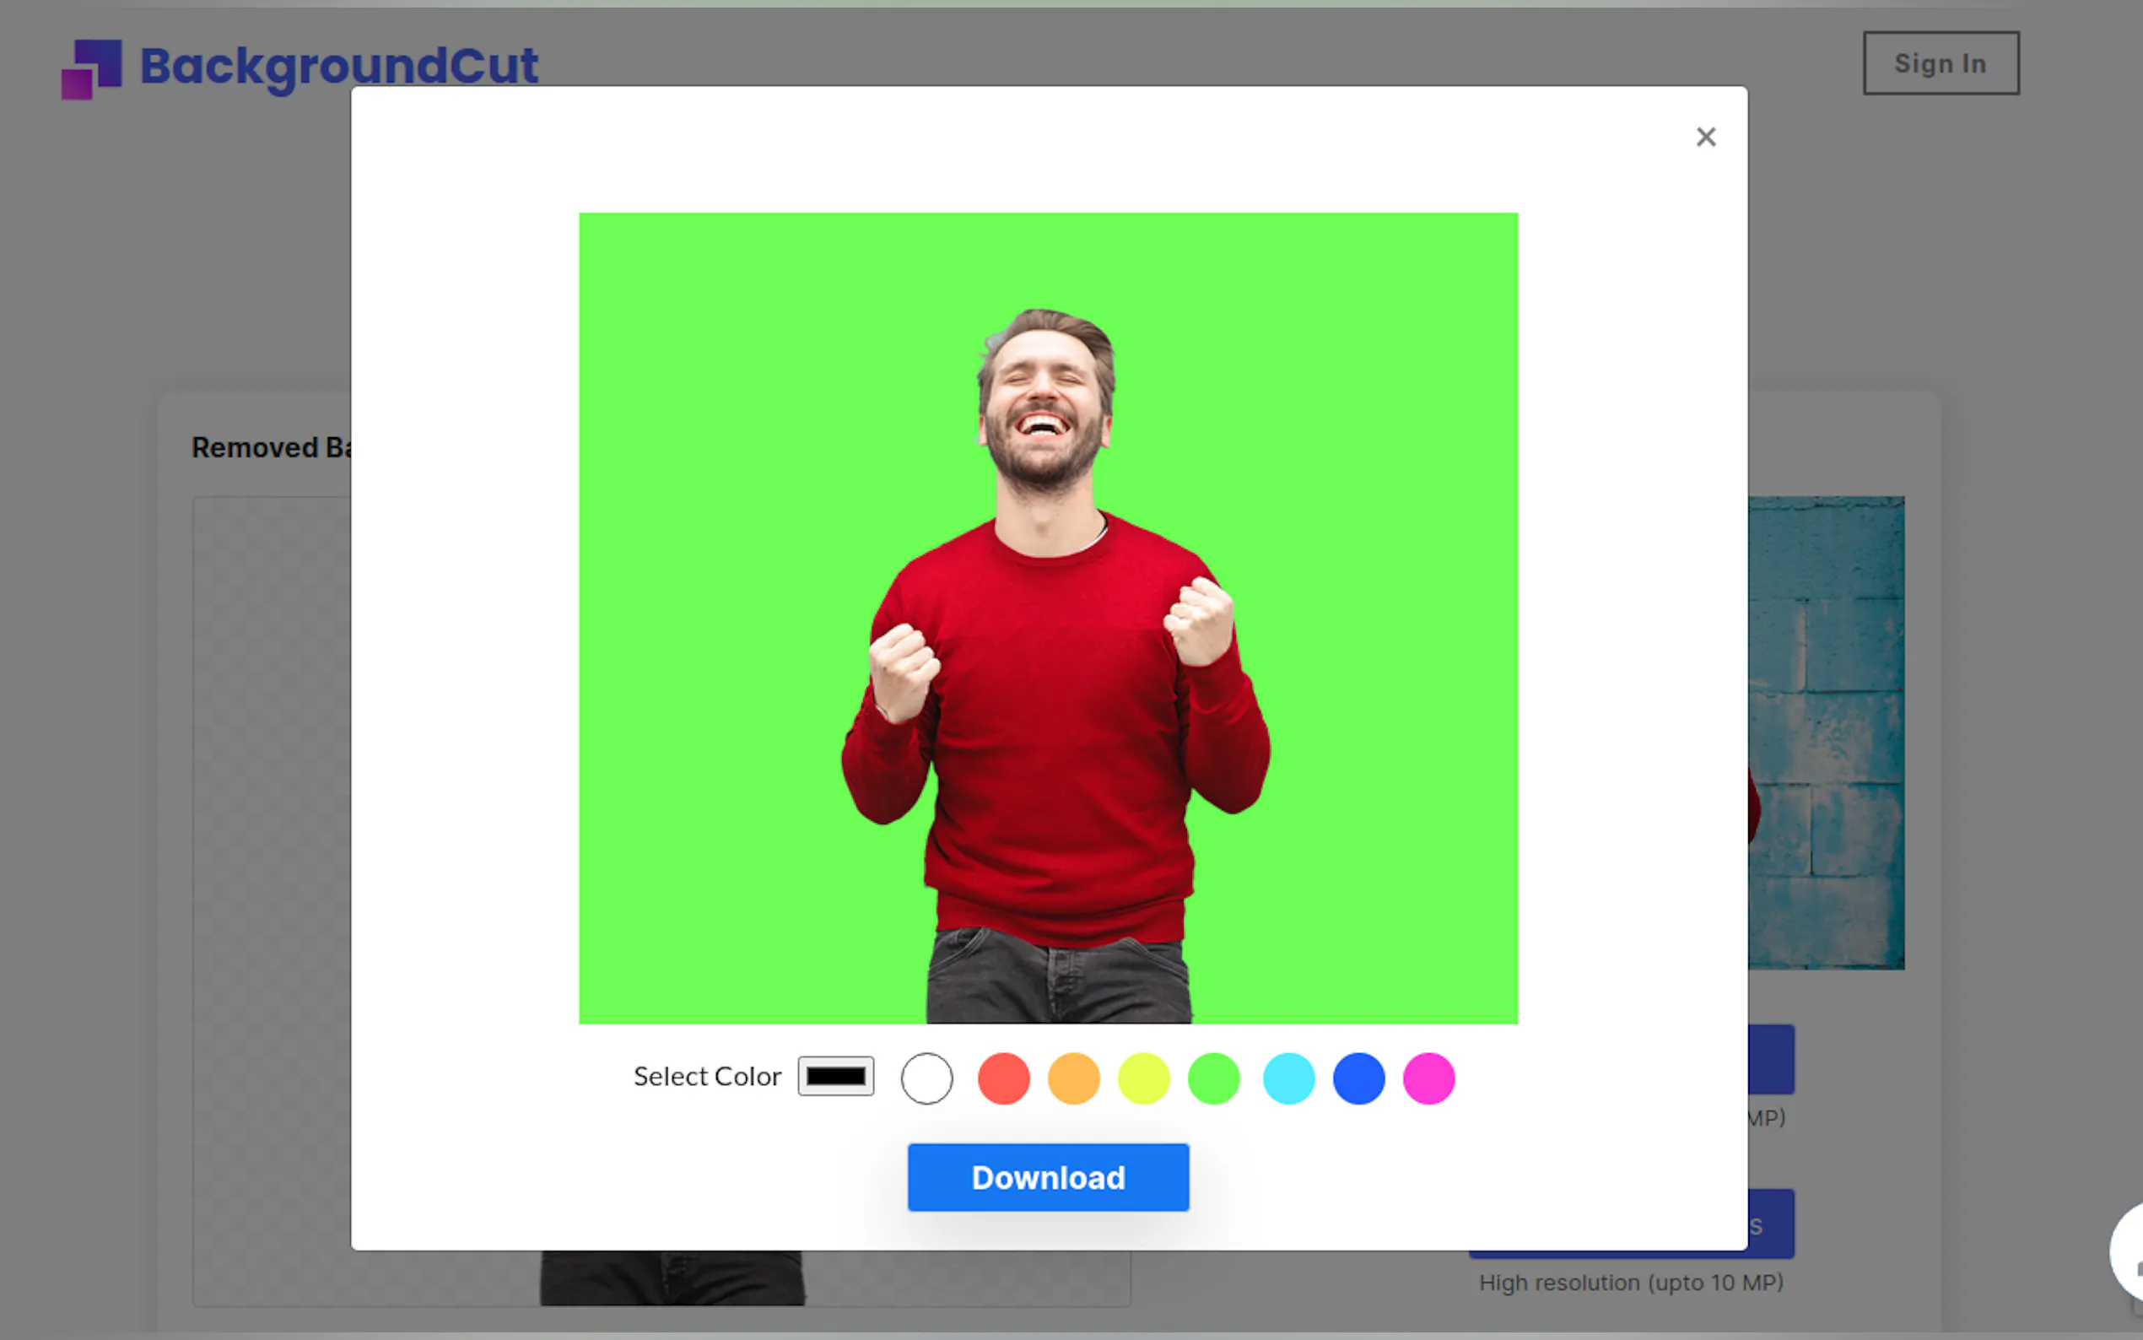Open the custom color picker box
Image resolution: width=2143 pixels, height=1340 pixels.
pyautogui.click(x=835, y=1076)
